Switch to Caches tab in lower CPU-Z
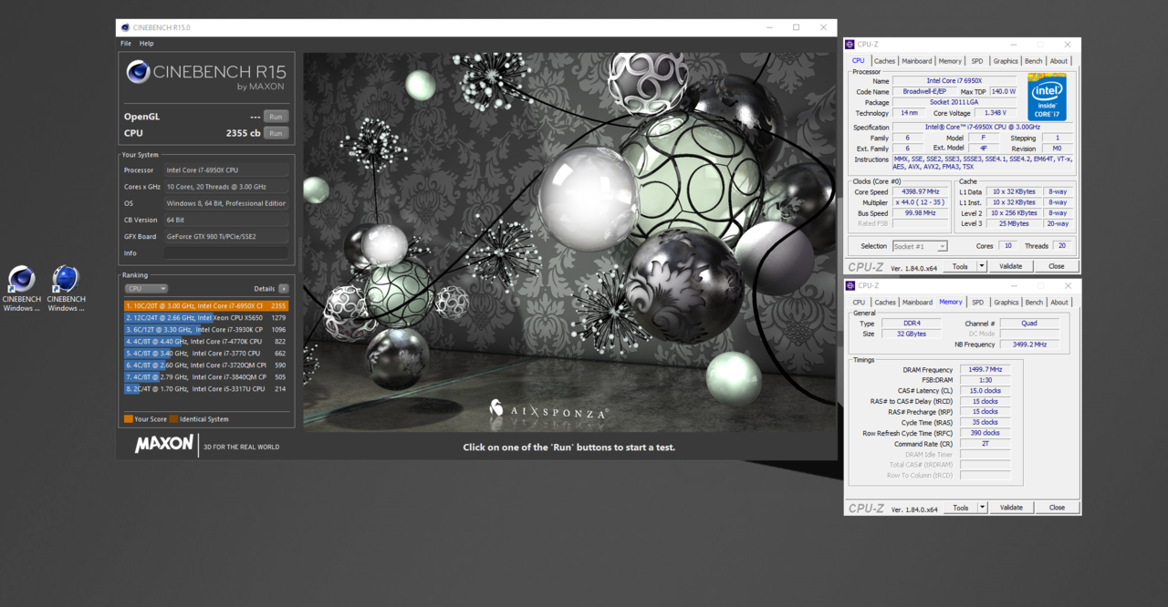Viewport: 1168px width, 607px height. 885,303
